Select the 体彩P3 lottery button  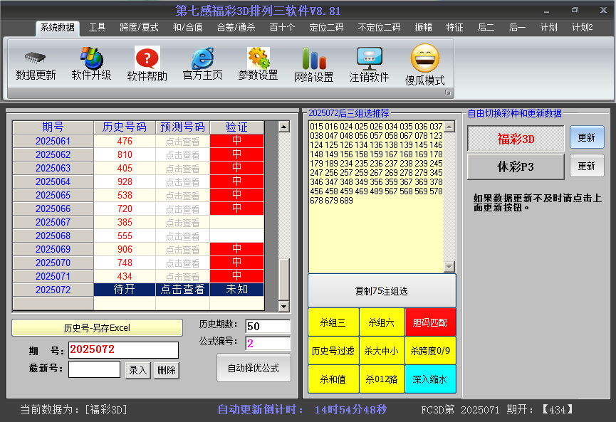pyautogui.click(x=516, y=167)
